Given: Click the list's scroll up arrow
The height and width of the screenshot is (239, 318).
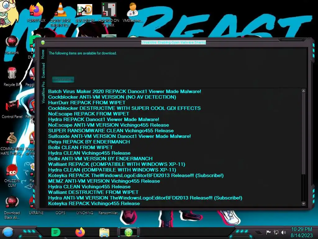Looking at the screenshot, I should coord(303,91).
